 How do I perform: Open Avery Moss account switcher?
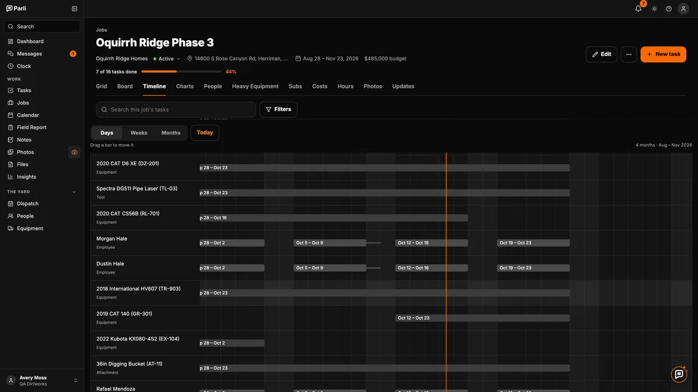coord(42,380)
